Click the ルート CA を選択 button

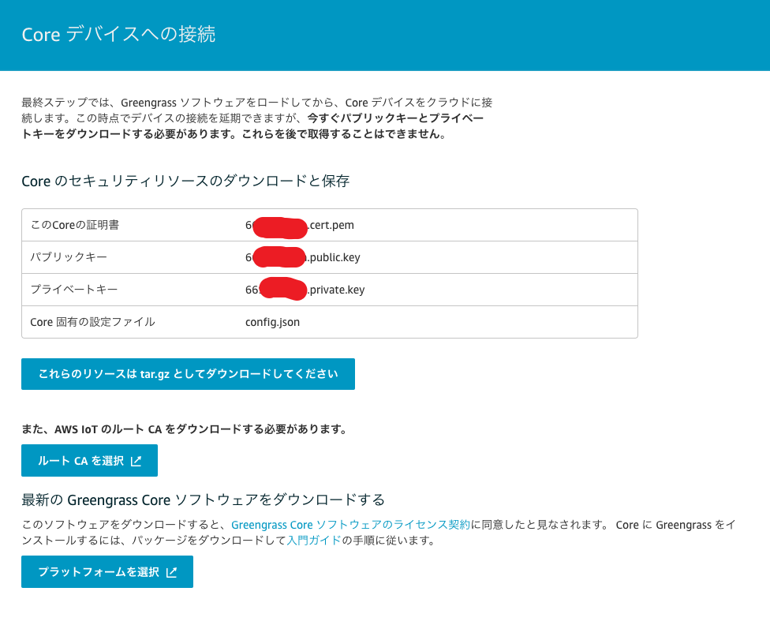tap(89, 460)
